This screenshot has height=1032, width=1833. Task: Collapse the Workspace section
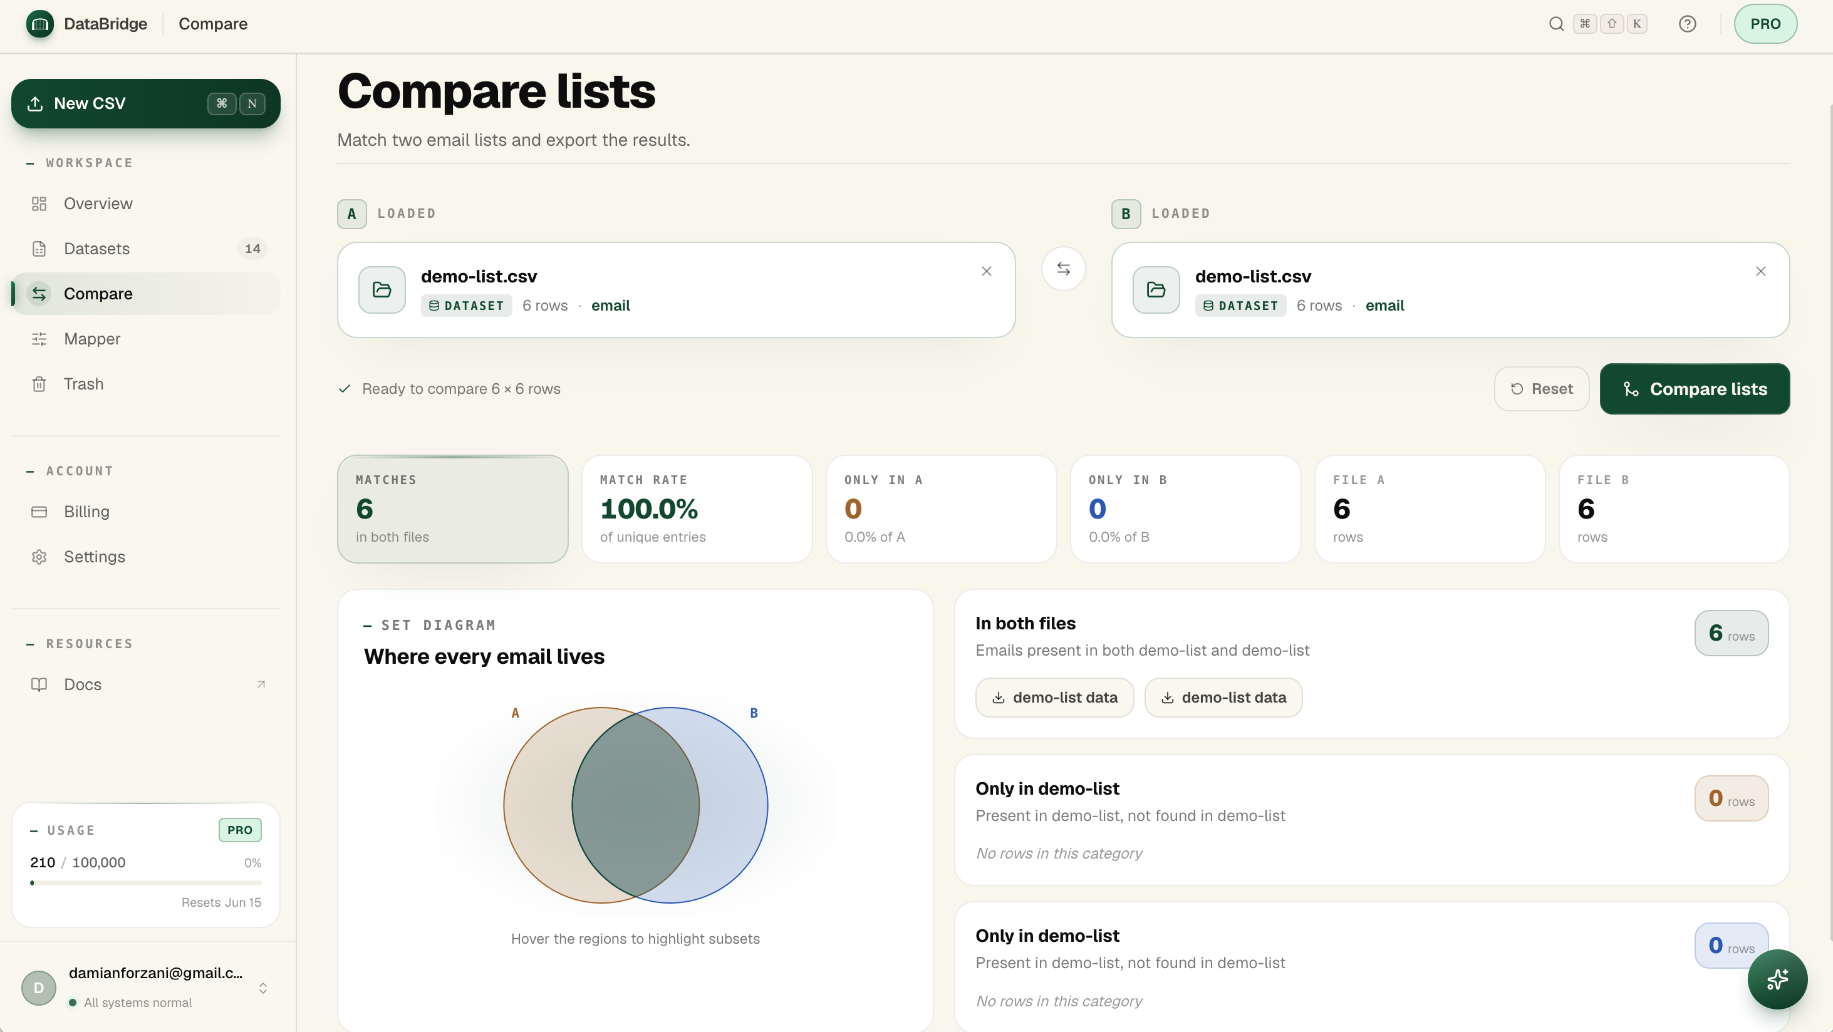click(x=80, y=163)
